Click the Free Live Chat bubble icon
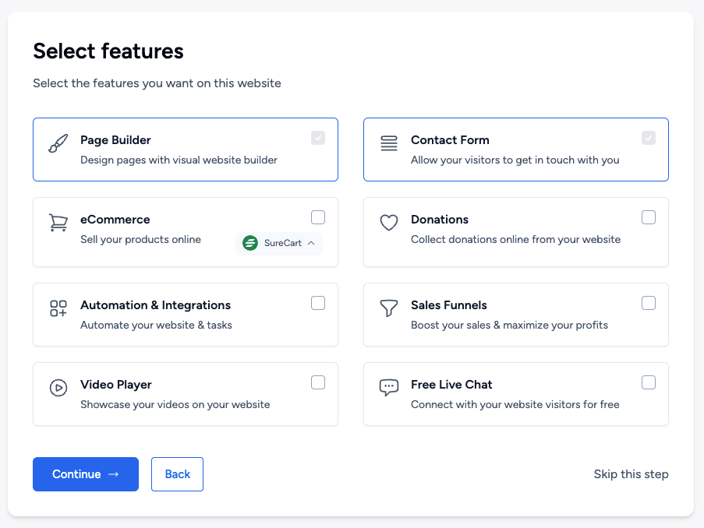704x528 pixels. tap(389, 388)
